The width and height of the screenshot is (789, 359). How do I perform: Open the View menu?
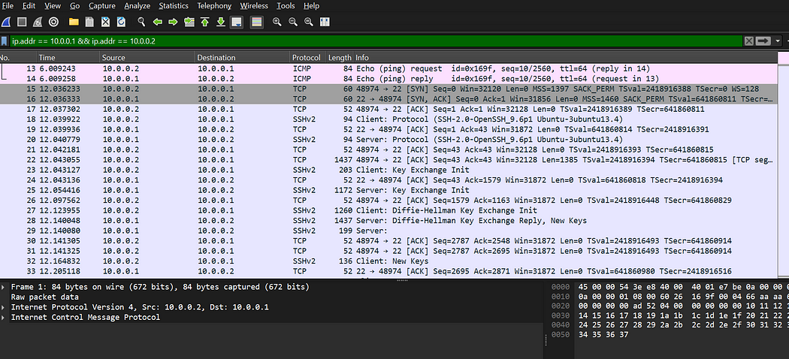53,6
